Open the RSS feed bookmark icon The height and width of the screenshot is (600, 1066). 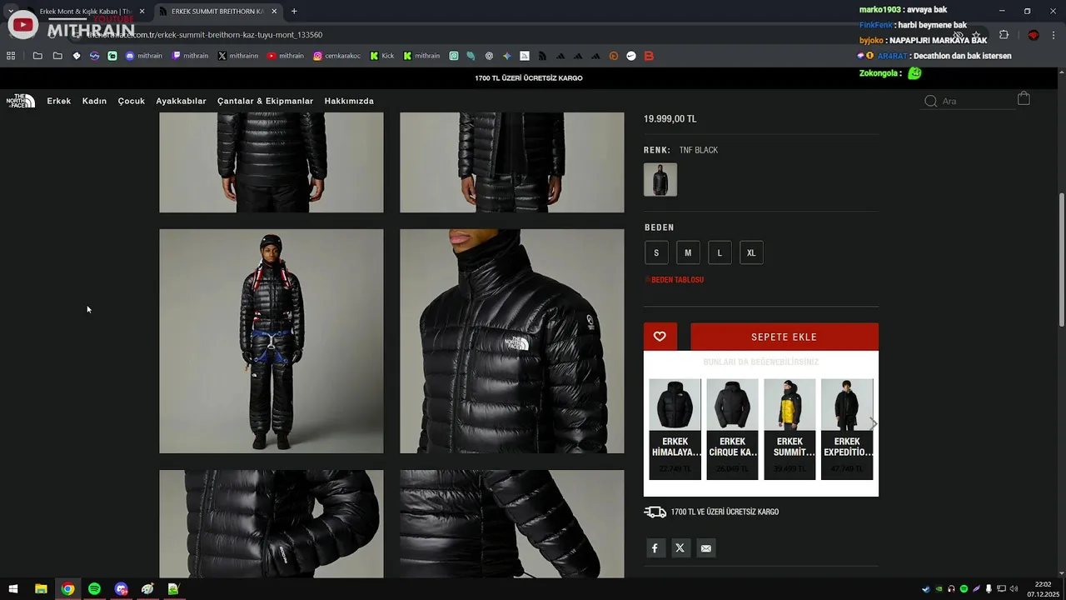tap(542, 56)
